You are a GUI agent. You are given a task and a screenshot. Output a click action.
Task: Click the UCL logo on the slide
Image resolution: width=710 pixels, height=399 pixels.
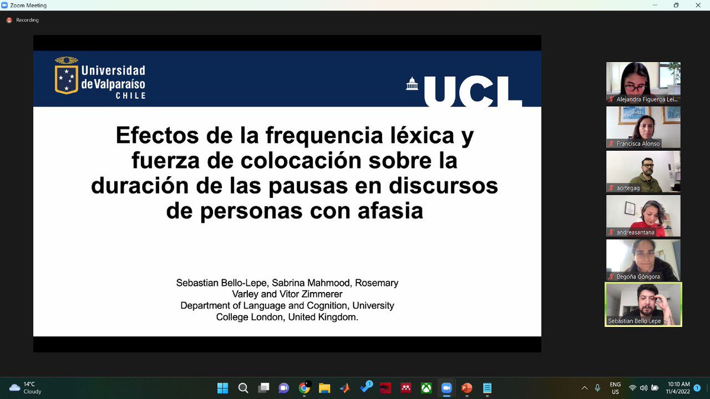tap(464, 91)
